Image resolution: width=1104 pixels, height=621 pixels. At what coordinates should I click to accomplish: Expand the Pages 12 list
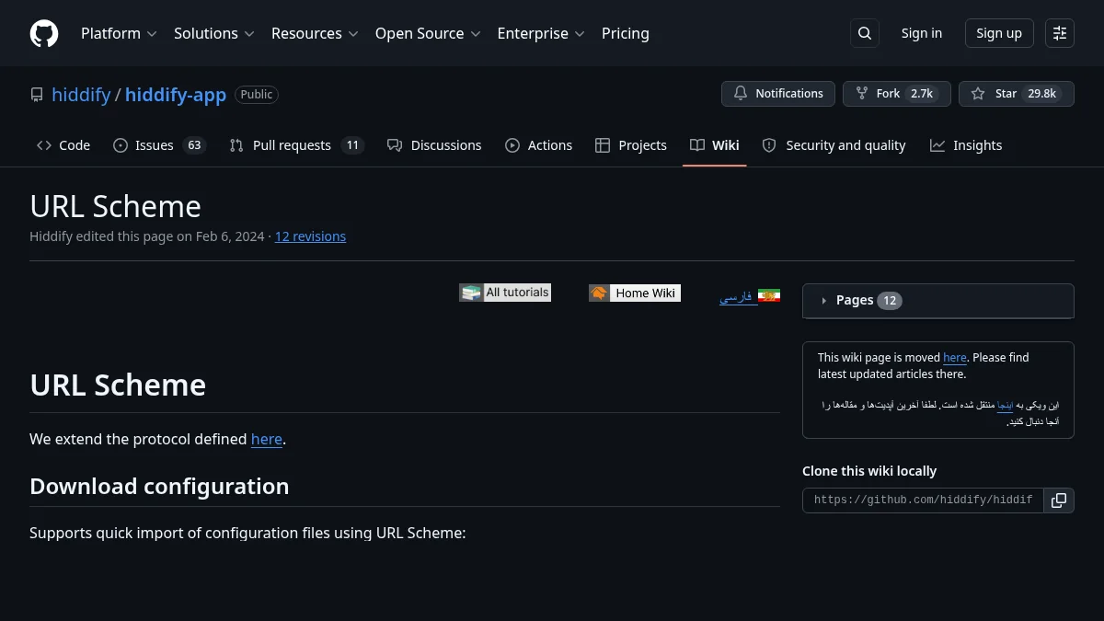point(938,300)
